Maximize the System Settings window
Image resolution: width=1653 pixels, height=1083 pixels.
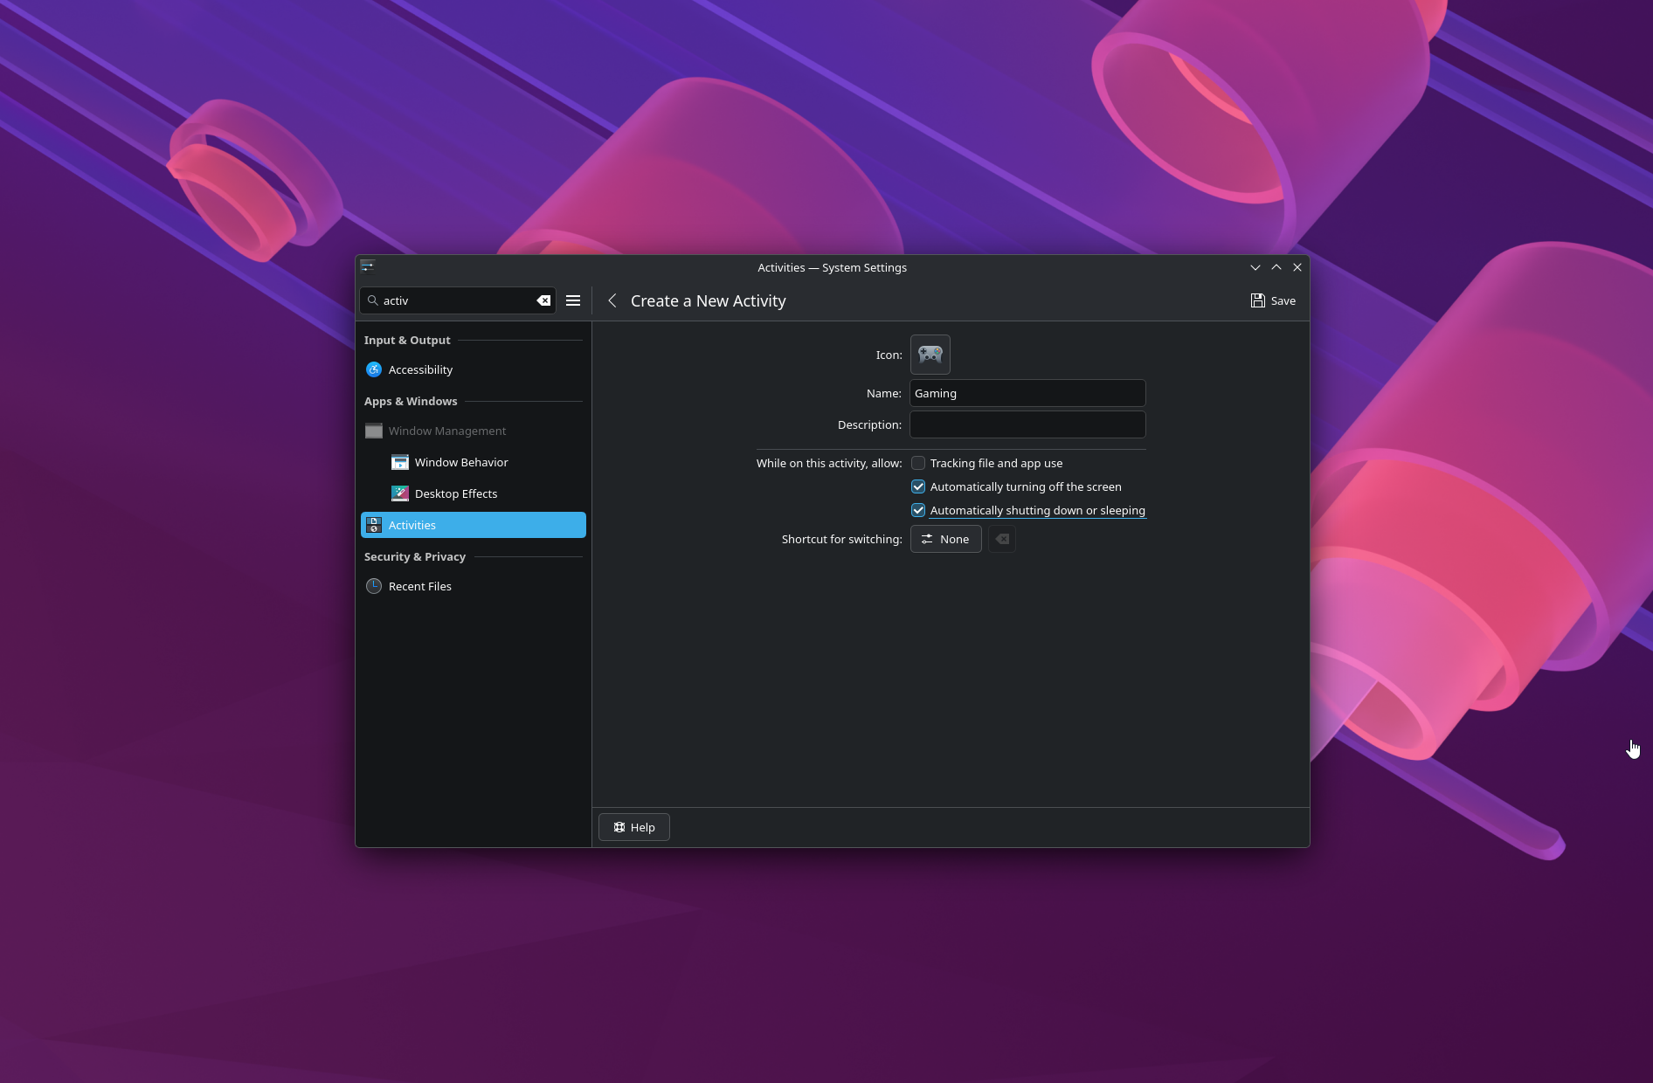pos(1276,267)
